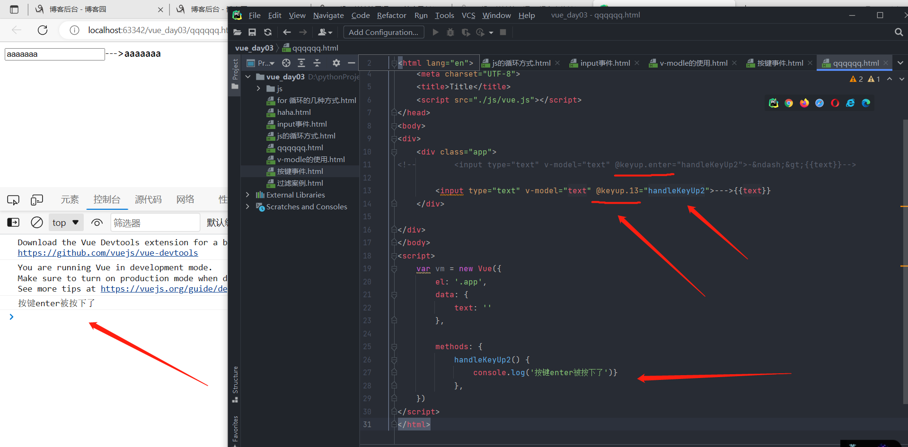Open the Code With Me user dropdown

click(325, 32)
